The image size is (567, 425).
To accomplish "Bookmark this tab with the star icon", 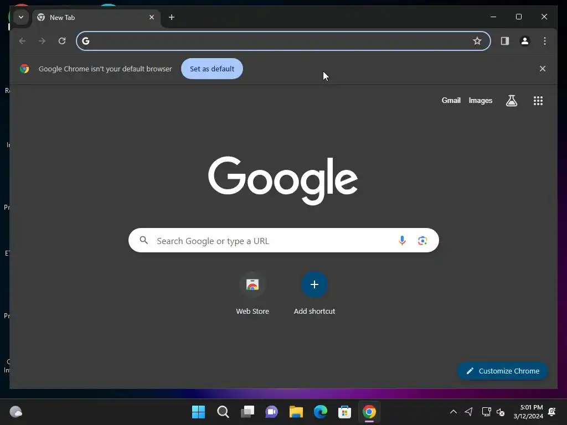I will pos(477,41).
